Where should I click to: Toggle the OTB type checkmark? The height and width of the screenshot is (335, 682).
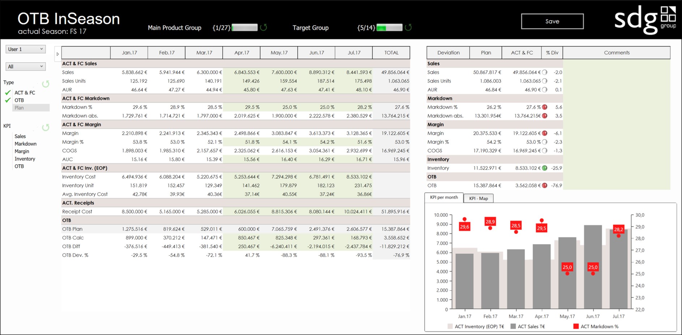[8, 100]
